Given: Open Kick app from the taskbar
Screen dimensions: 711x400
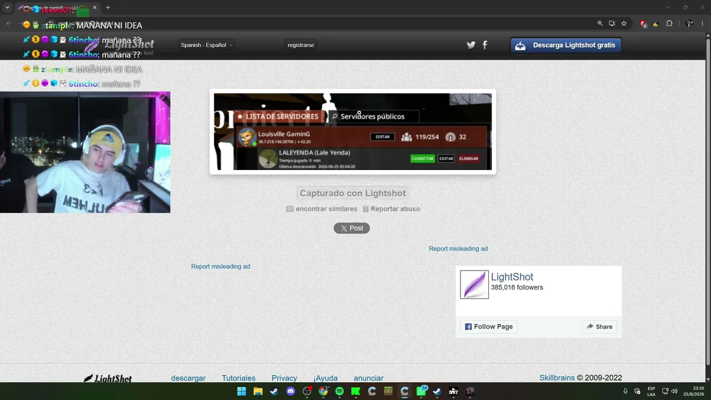Looking at the screenshot, I should point(355,391).
